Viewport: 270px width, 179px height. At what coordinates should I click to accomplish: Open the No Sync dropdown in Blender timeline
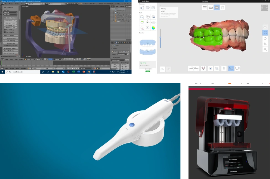[x=86, y=69]
